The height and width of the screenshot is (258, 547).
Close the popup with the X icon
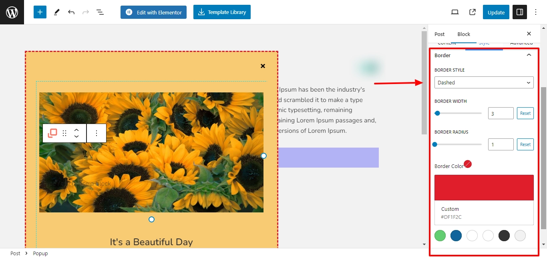[x=263, y=66]
